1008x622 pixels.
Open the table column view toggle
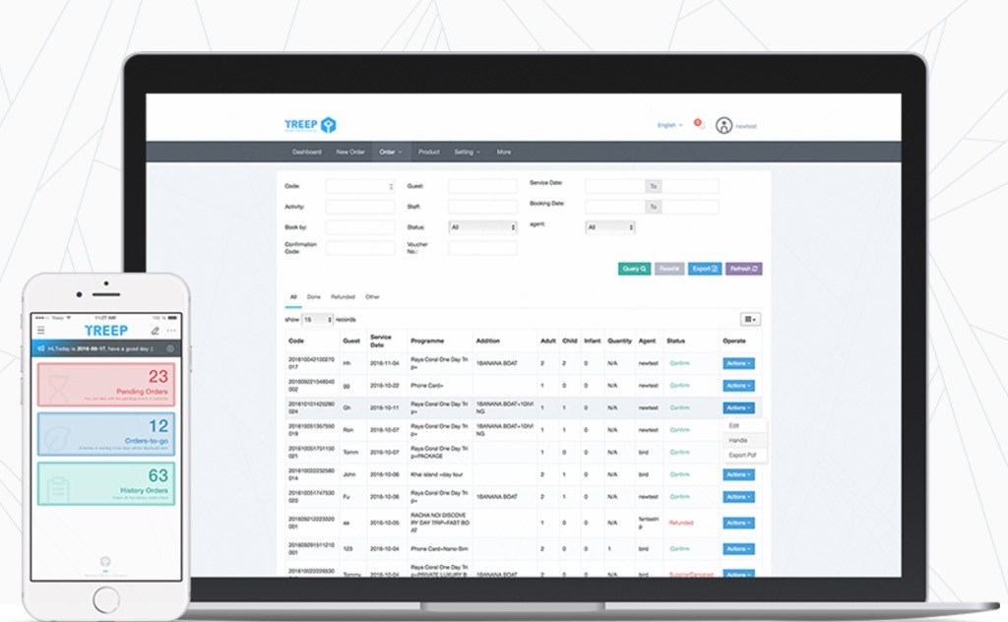750,319
